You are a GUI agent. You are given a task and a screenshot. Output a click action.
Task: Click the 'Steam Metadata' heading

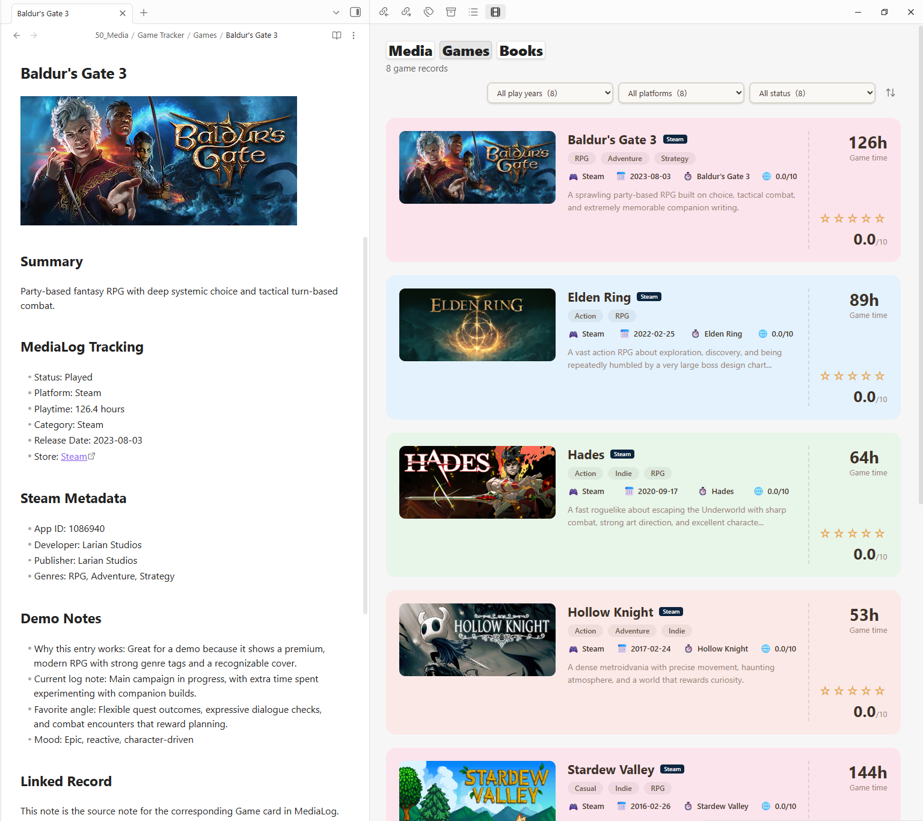73,499
